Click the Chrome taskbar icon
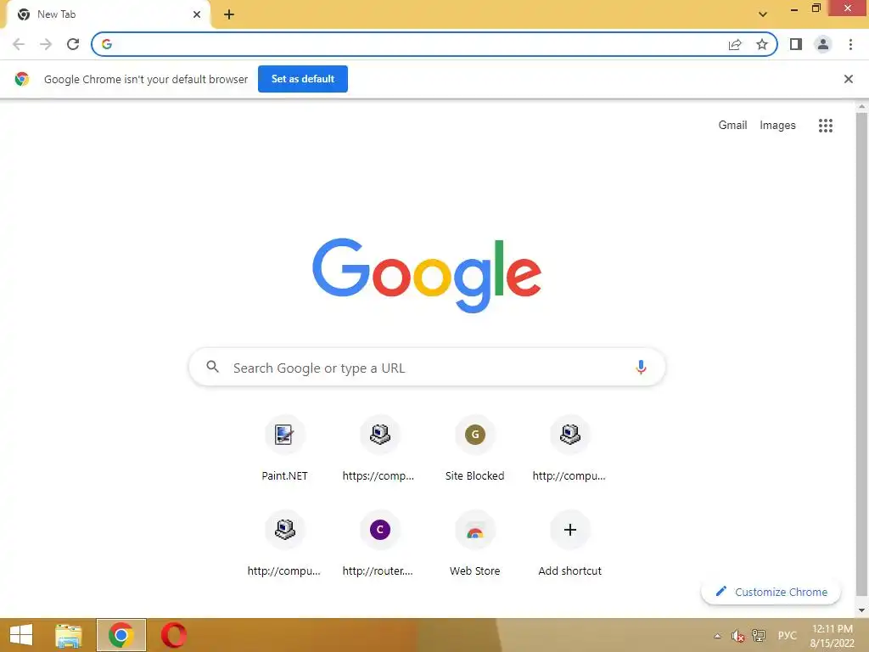 (x=121, y=635)
